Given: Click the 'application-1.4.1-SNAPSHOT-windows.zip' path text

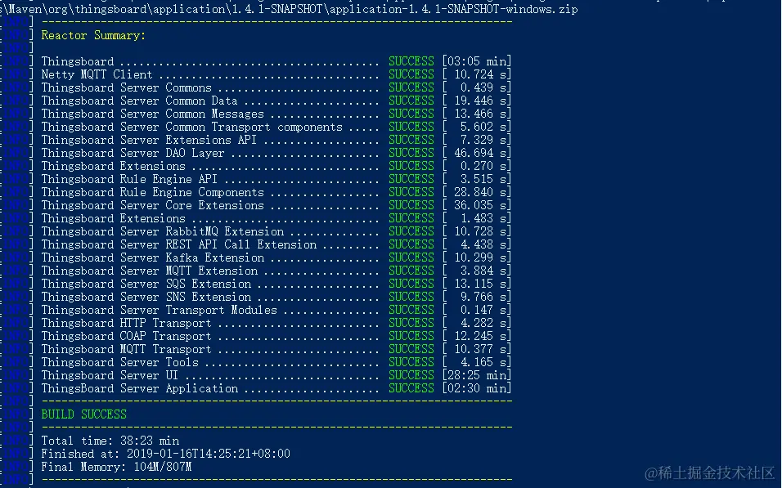Looking at the screenshot, I should coord(454,9).
